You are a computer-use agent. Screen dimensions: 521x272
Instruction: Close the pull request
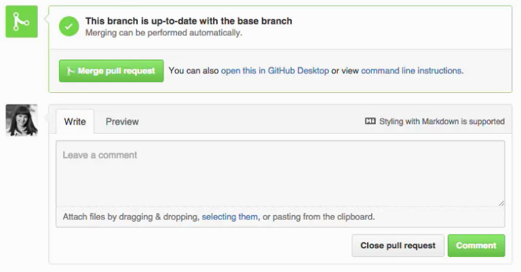pos(398,246)
